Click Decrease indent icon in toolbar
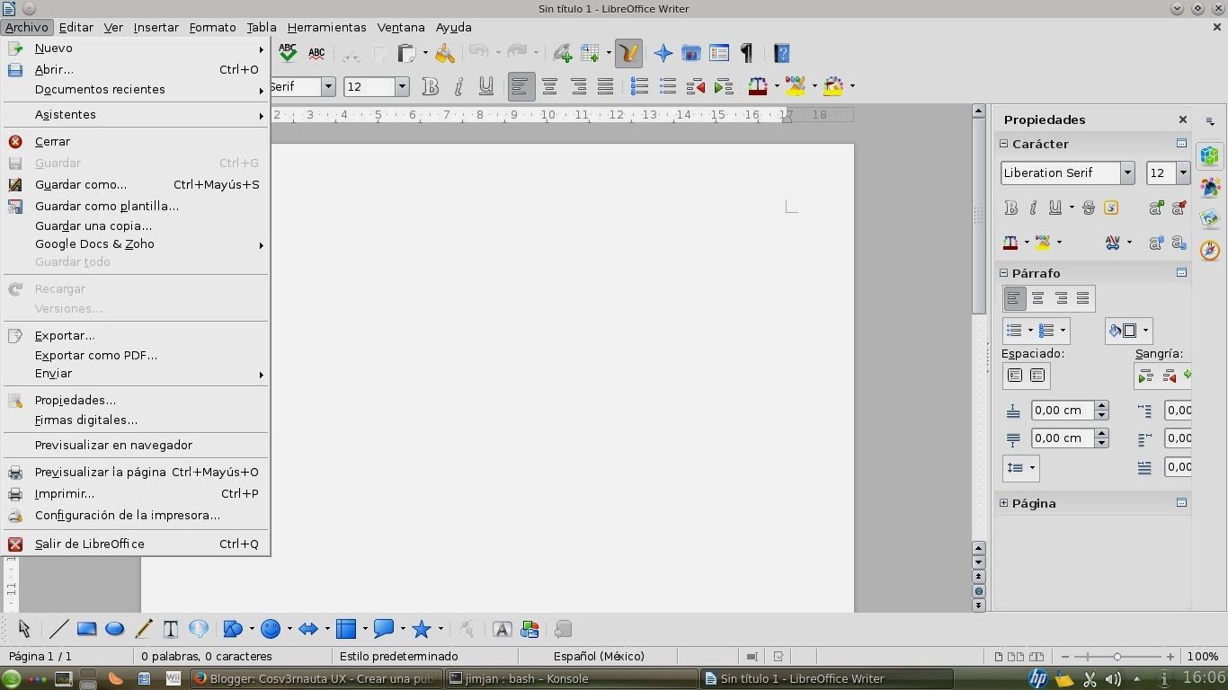The height and width of the screenshot is (690, 1228). coord(695,86)
